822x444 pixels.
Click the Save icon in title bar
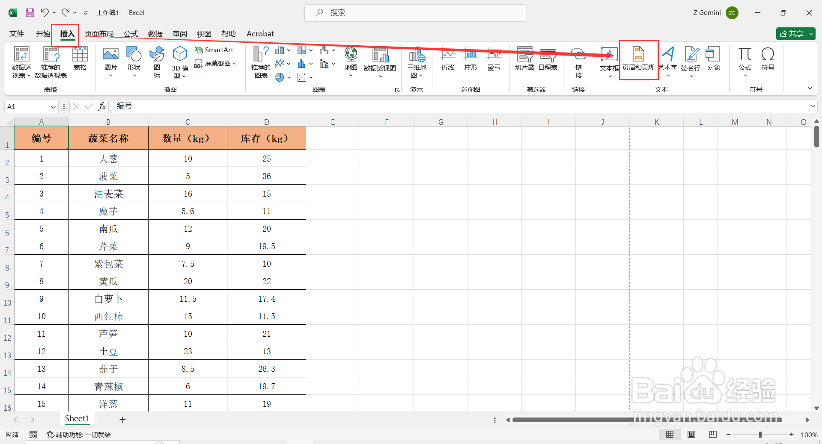point(30,13)
